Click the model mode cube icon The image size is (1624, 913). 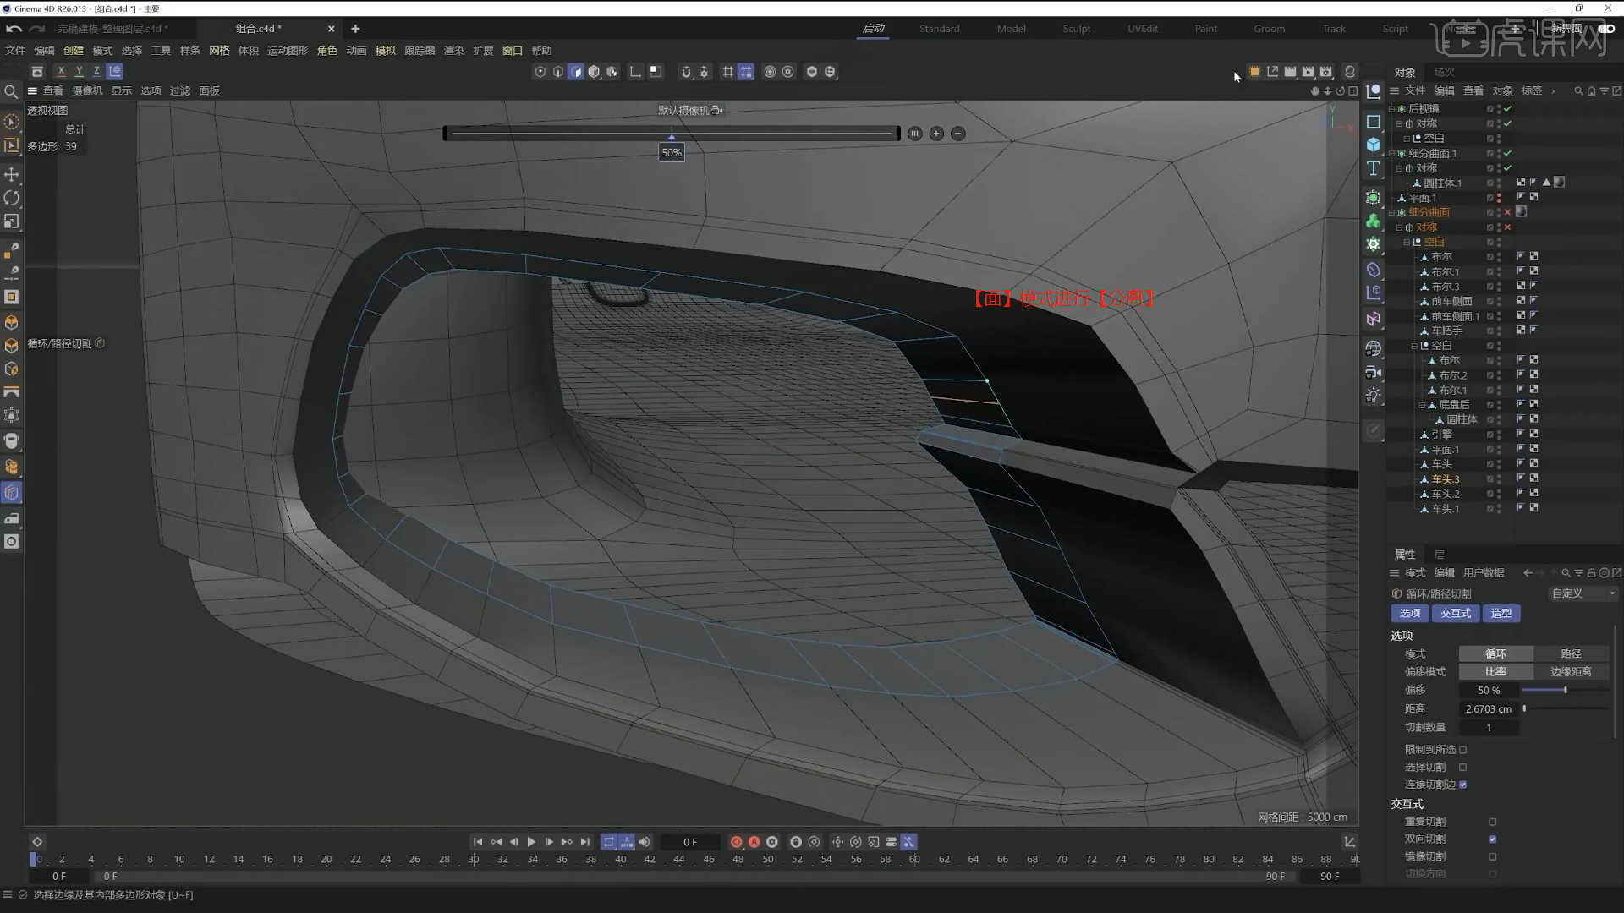click(594, 72)
